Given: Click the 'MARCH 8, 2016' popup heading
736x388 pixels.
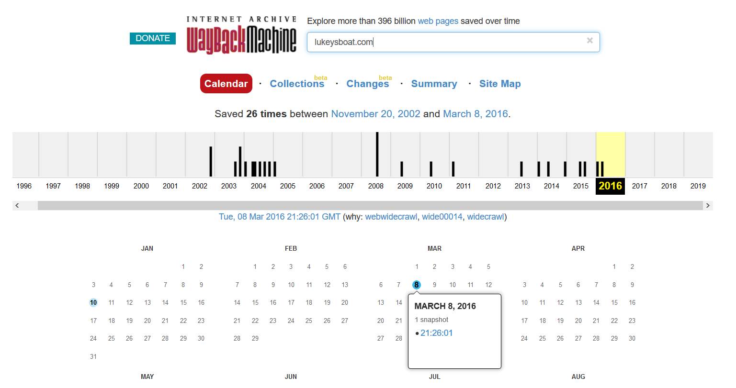Looking at the screenshot, I should [445, 306].
